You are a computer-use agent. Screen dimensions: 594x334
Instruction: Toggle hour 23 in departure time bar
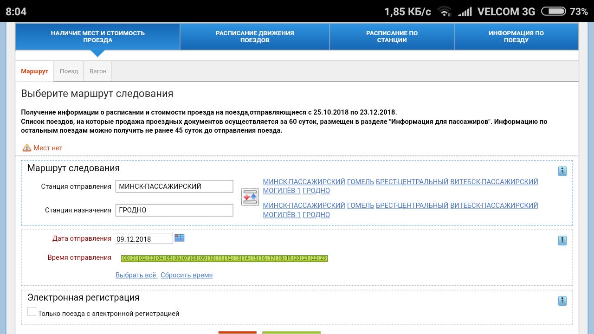pos(323,258)
